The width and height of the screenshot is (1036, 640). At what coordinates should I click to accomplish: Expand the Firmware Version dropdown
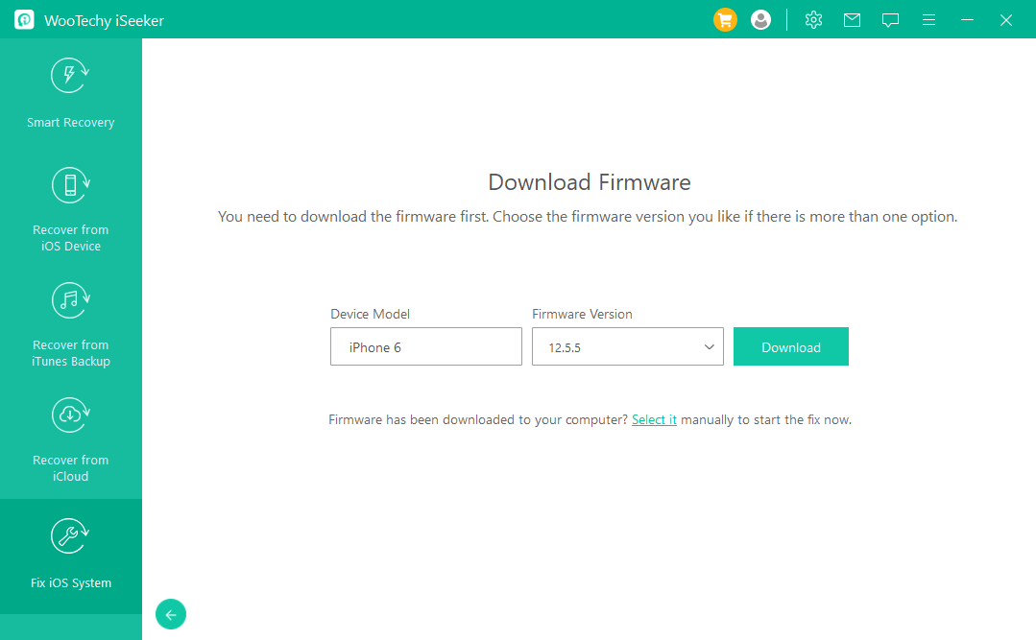(627, 347)
